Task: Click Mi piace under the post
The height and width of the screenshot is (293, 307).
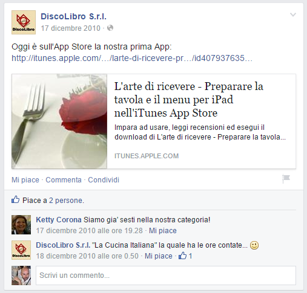Action: pyautogui.click(x=25, y=180)
